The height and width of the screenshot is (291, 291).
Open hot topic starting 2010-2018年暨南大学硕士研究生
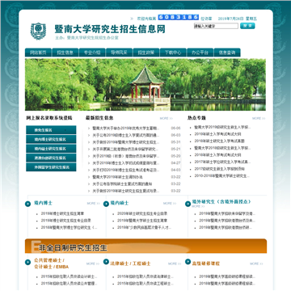[222, 176]
